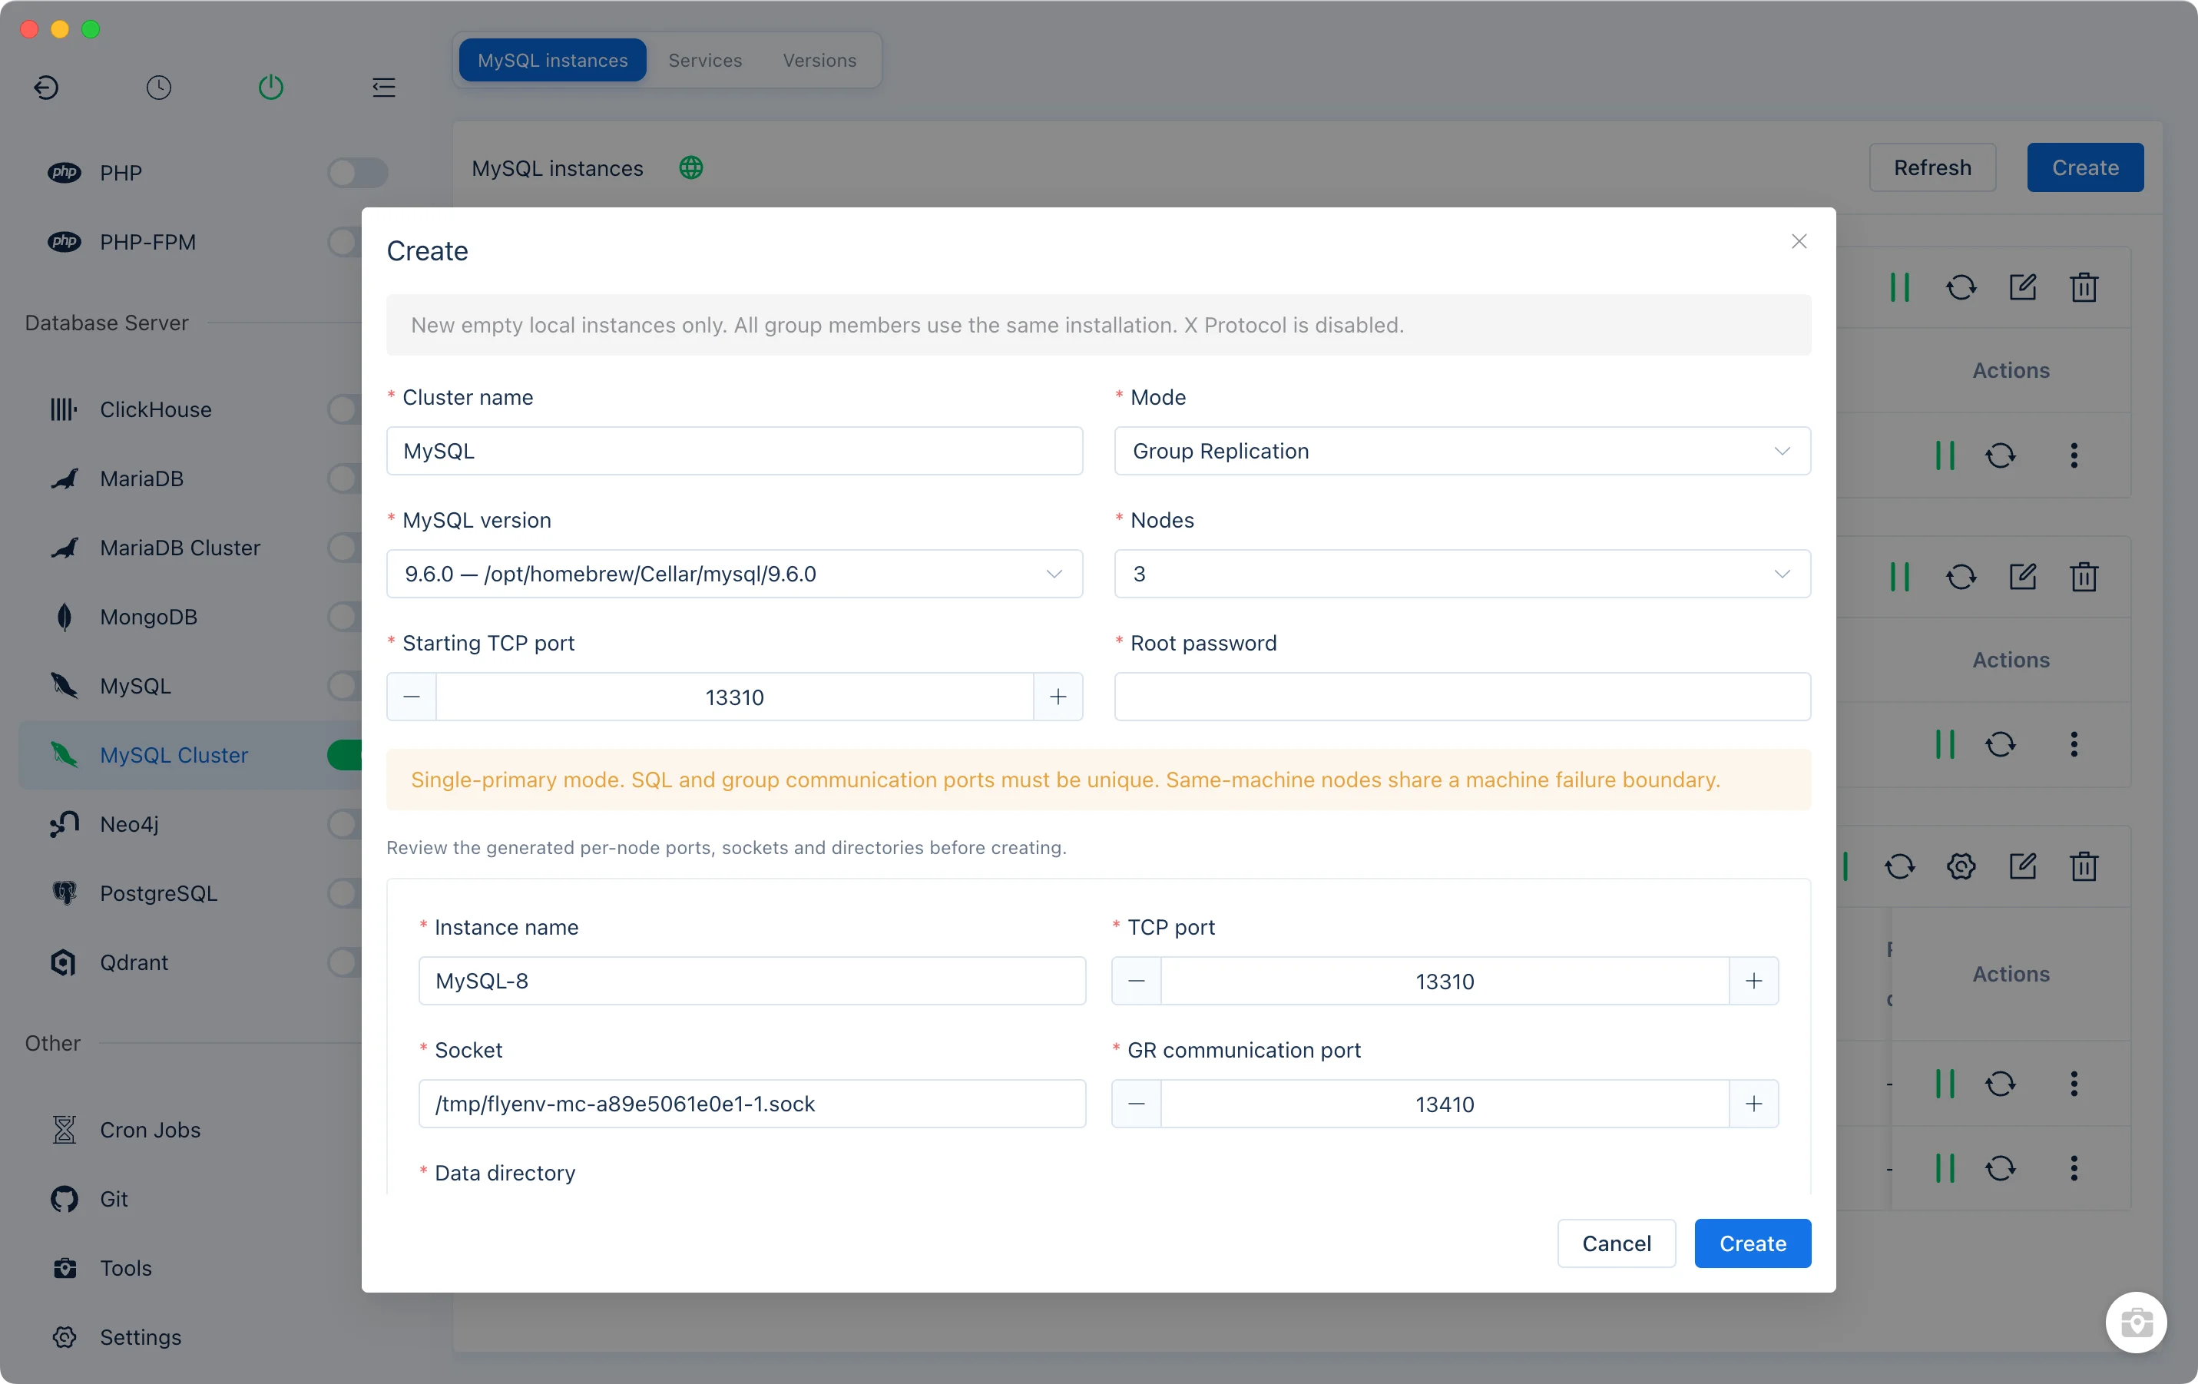
Task: Open the screenshot camera floating button
Action: point(2136,1322)
